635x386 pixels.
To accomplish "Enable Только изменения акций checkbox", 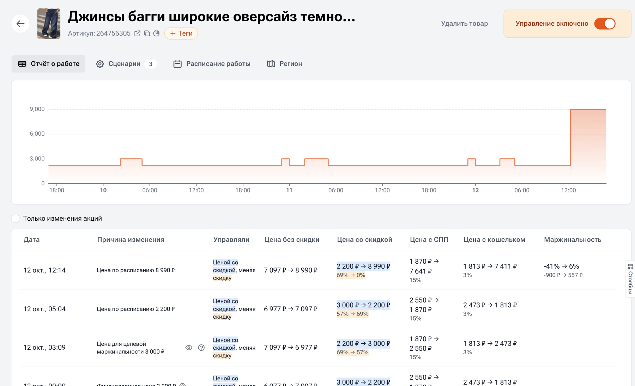I will click(x=16, y=219).
